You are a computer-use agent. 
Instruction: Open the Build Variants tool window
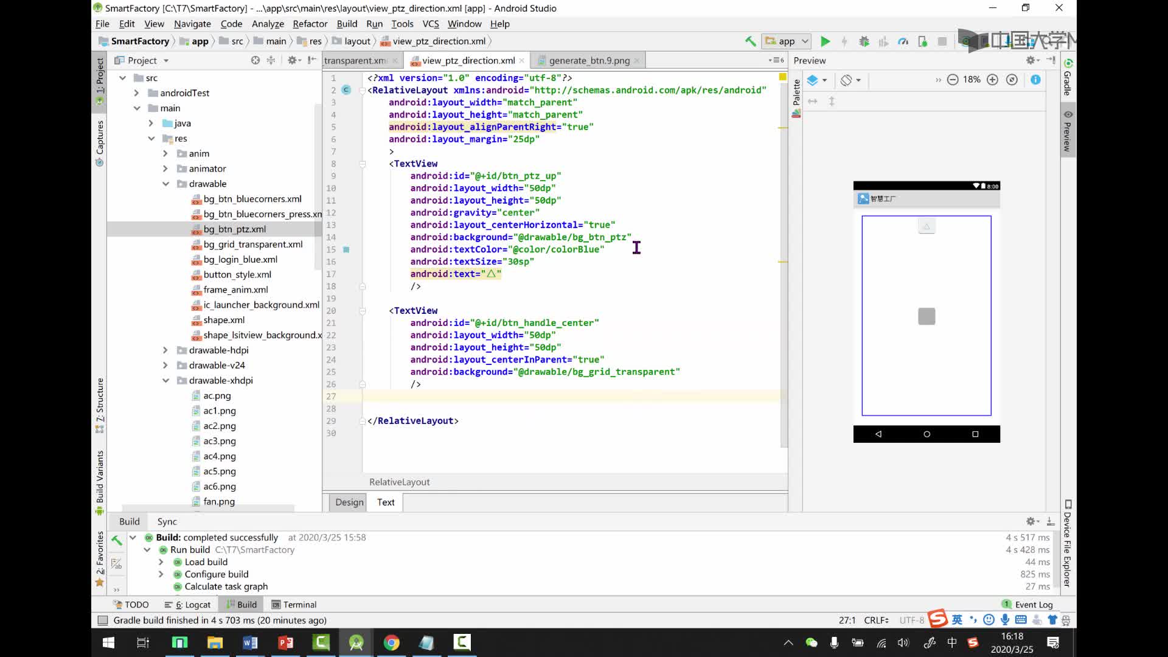pos(100,483)
